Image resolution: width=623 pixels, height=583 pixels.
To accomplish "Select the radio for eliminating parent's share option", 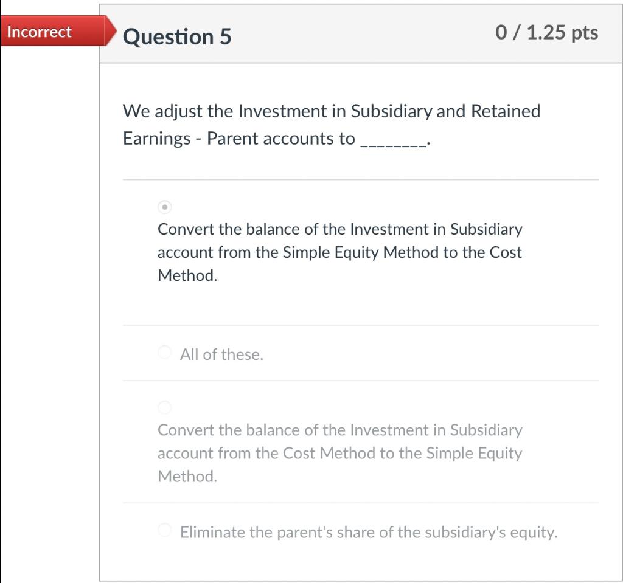I will pos(164,530).
